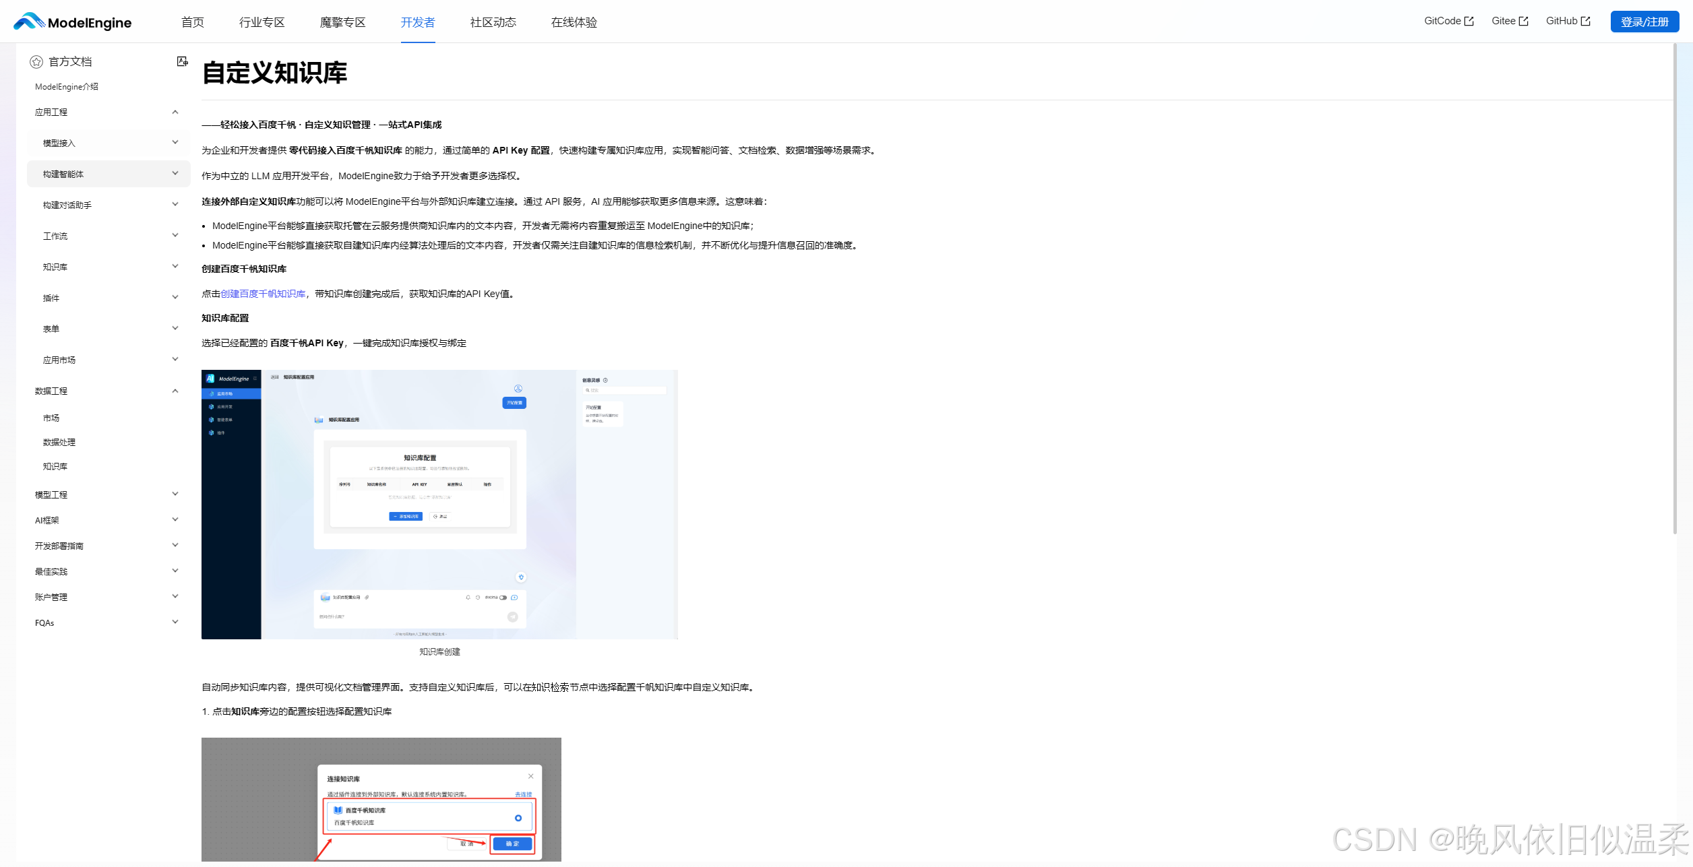Collapse the 应用工程 section chevron
This screenshot has height=867, width=1693.
(x=175, y=112)
